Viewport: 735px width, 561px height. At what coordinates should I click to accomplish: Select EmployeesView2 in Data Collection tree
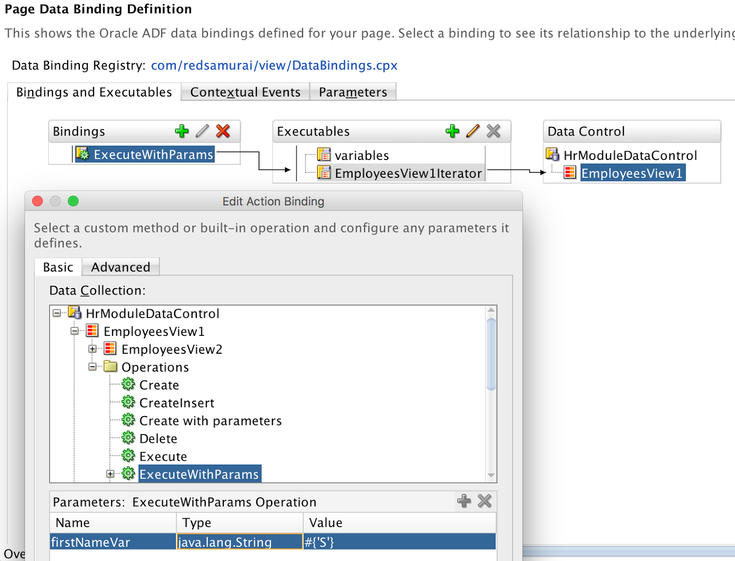pyautogui.click(x=172, y=349)
